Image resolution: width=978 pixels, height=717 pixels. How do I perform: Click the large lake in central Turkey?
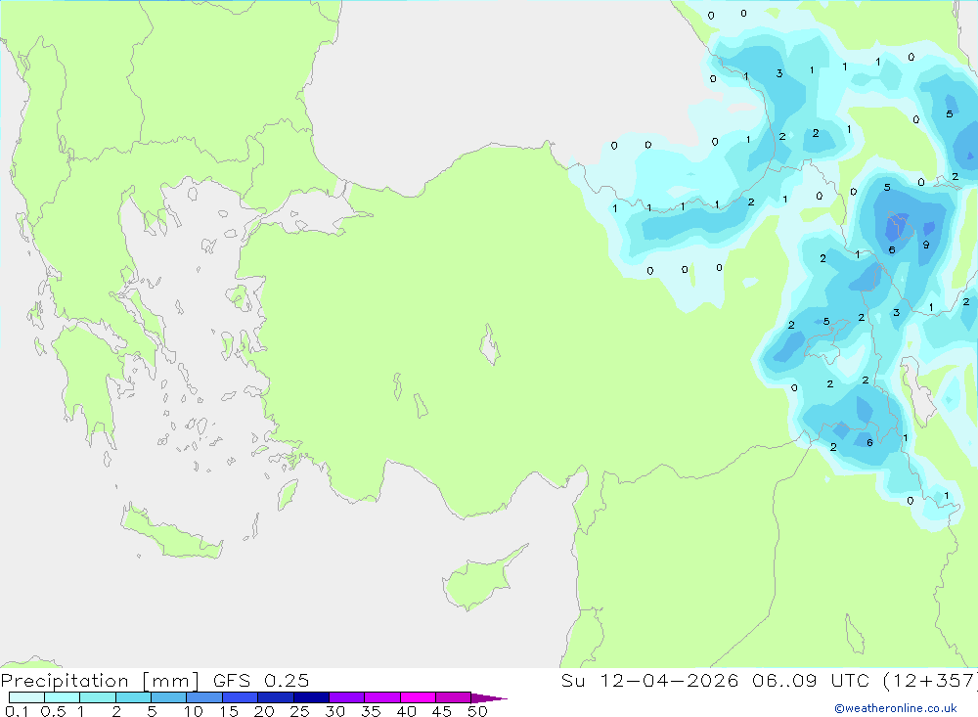pos(490,344)
